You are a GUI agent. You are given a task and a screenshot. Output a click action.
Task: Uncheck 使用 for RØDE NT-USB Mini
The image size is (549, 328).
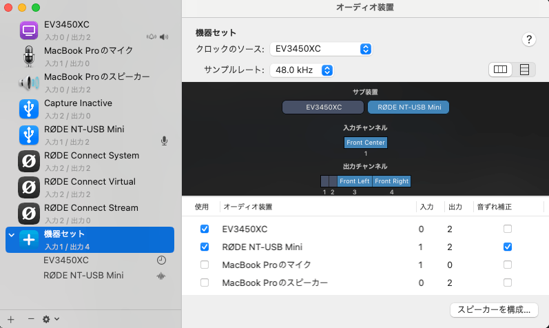205,247
